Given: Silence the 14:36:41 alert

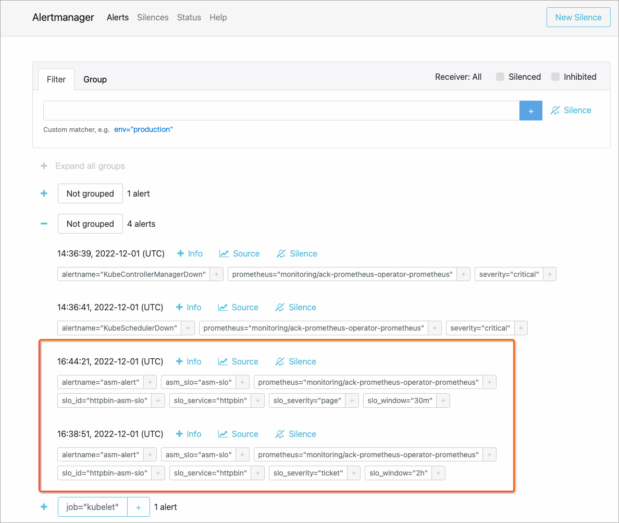Looking at the screenshot, I should click(295, 307).
